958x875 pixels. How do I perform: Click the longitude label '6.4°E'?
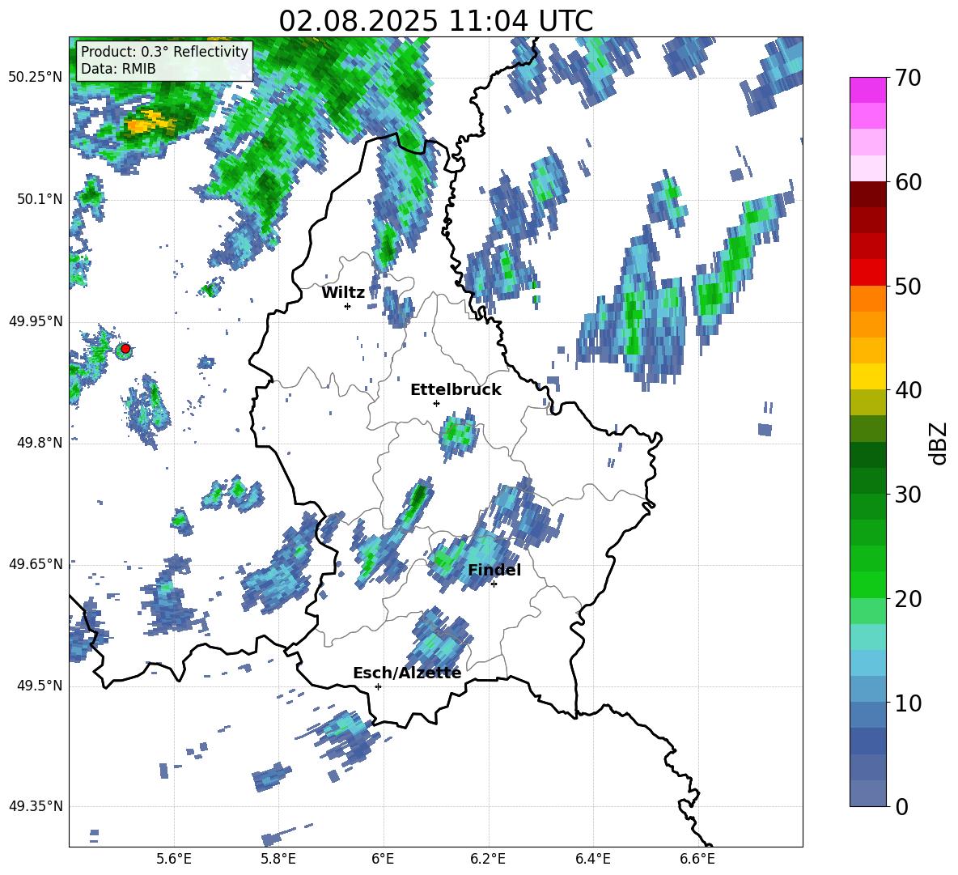(592, 860)
